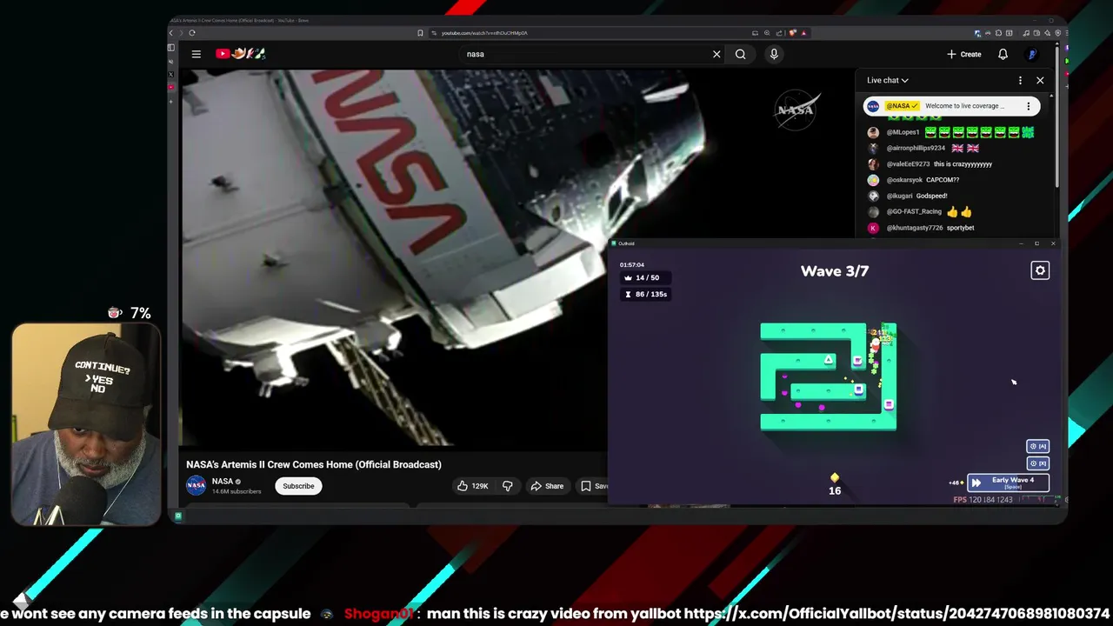This screenshot has height=626, width=1113.
Task: Click the dislike thumbs-down button
Action: tap(508, 486)
